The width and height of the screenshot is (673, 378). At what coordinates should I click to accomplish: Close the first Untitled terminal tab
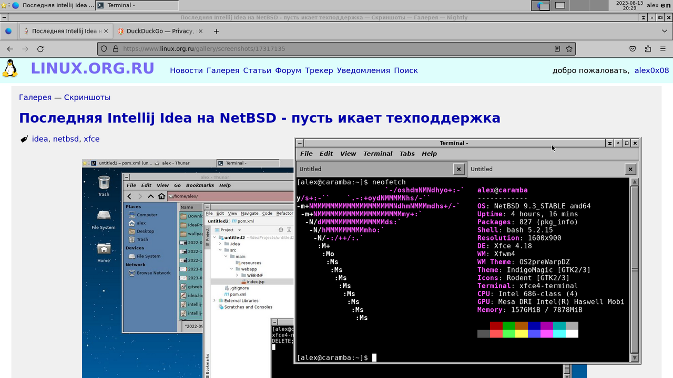pos(459,169)
